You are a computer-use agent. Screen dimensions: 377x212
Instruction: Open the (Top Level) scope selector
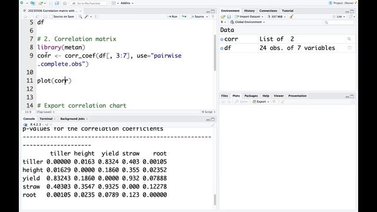tap(45, 112)
